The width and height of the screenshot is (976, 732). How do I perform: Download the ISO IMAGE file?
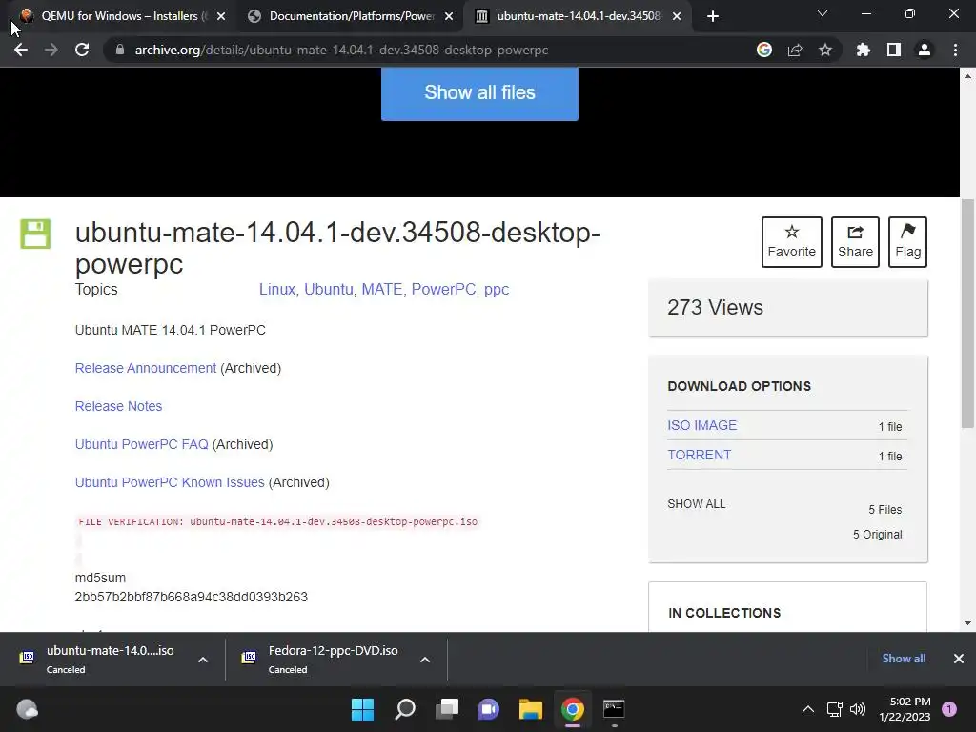(702, 425)
